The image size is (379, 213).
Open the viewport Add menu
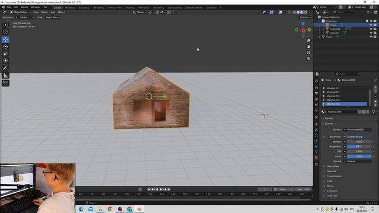pos(53,12)
